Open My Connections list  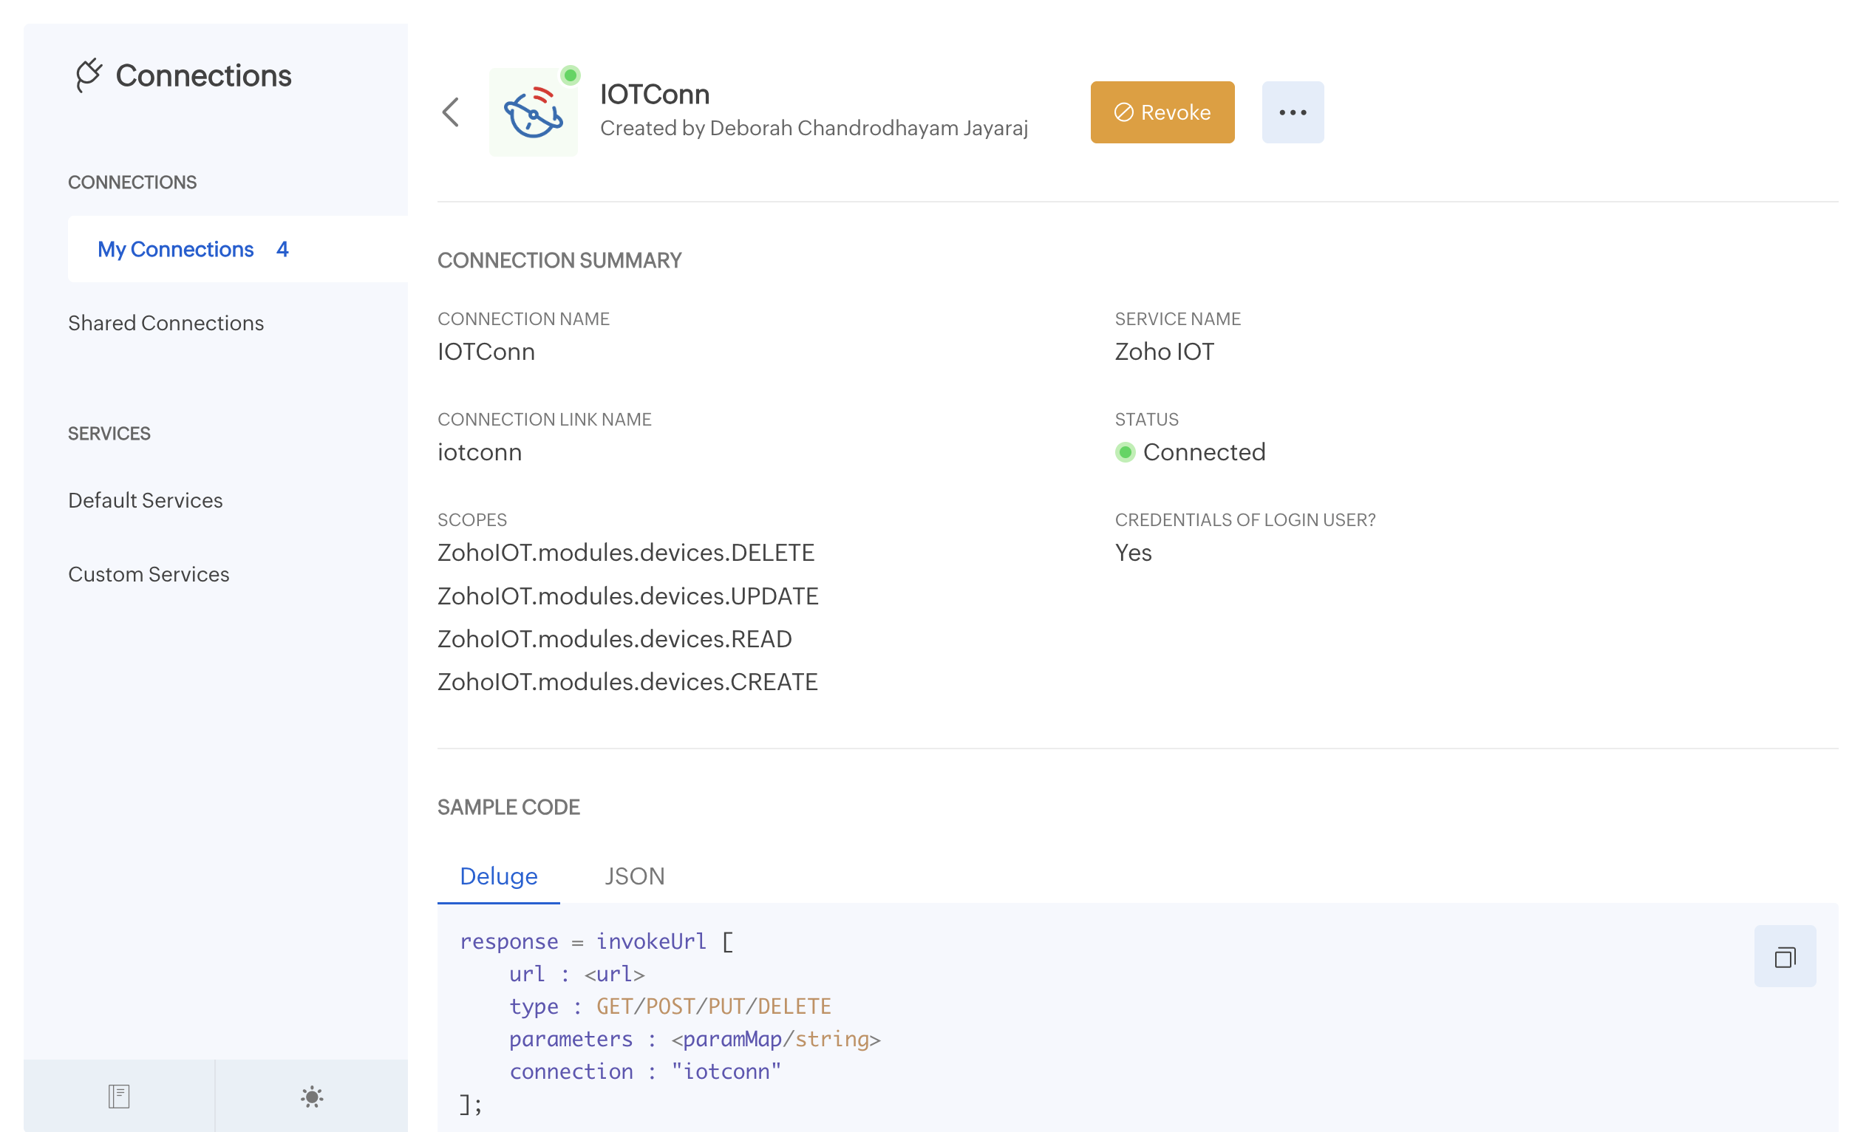click(176, 249)
